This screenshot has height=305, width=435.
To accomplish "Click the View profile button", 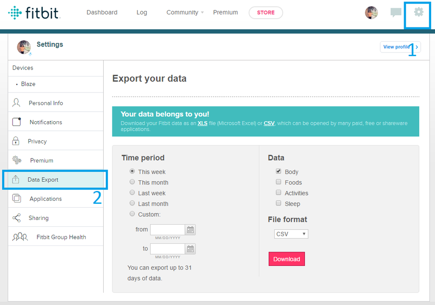I will click(400, 47).
